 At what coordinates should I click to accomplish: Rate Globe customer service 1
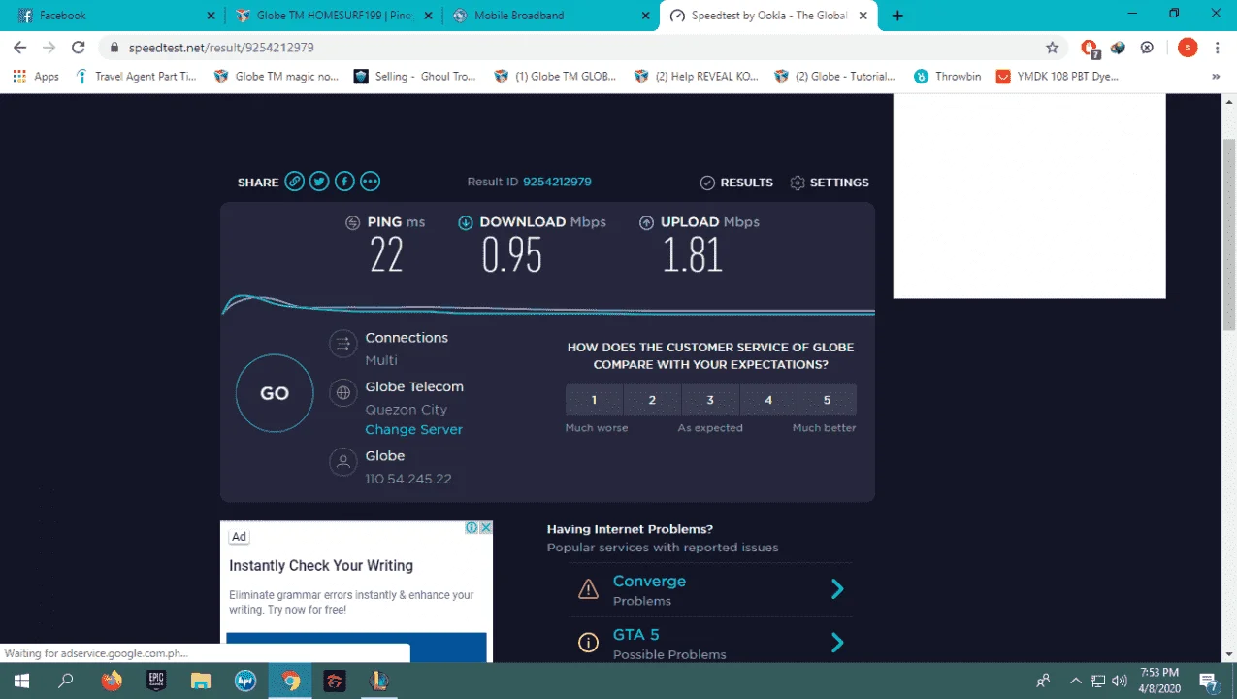[594, 400]
